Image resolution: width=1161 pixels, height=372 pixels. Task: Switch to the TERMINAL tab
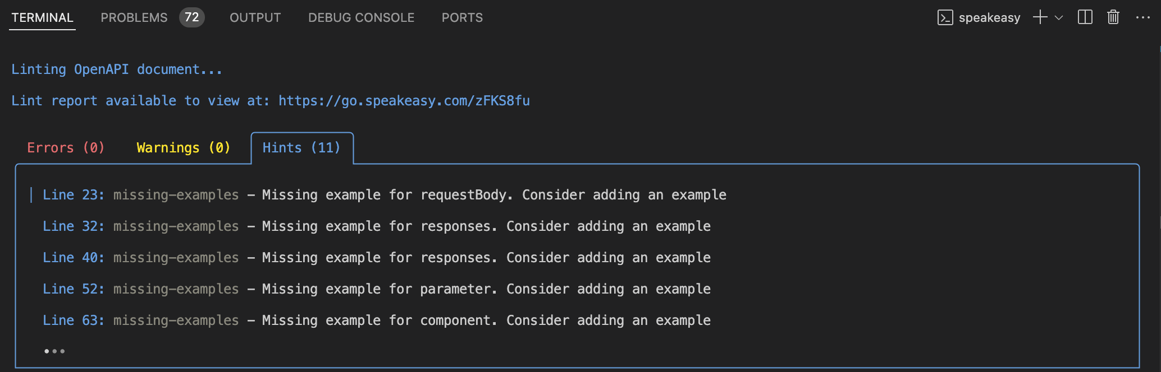point(42,18)
